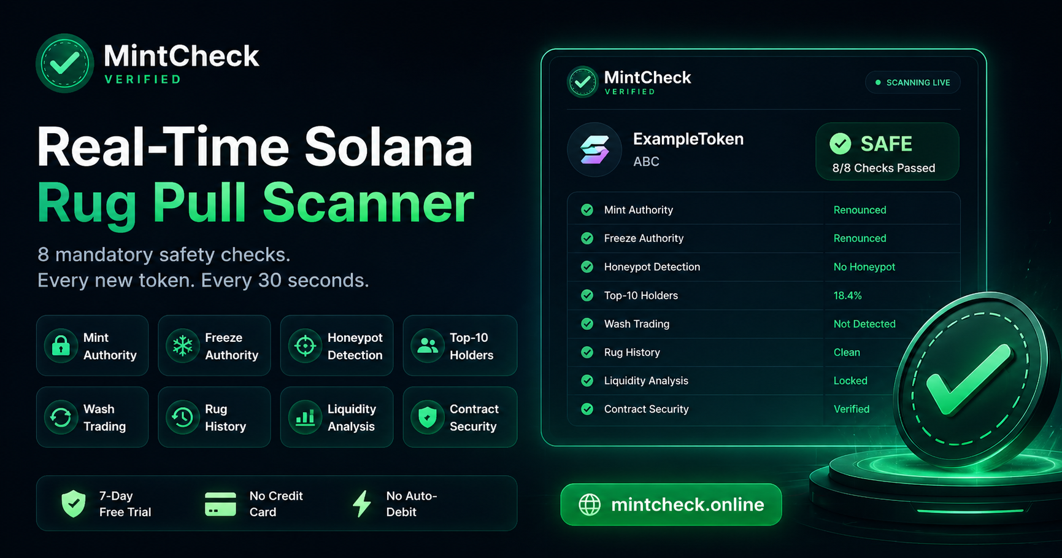Click the 'No Auto-Debit' label
The width and height of the screenshot is (1062, 558).
tap(412, 504)
